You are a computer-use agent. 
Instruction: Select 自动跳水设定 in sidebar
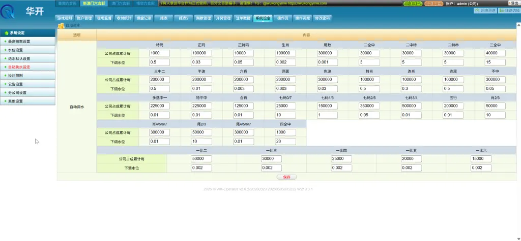[27, 67]
